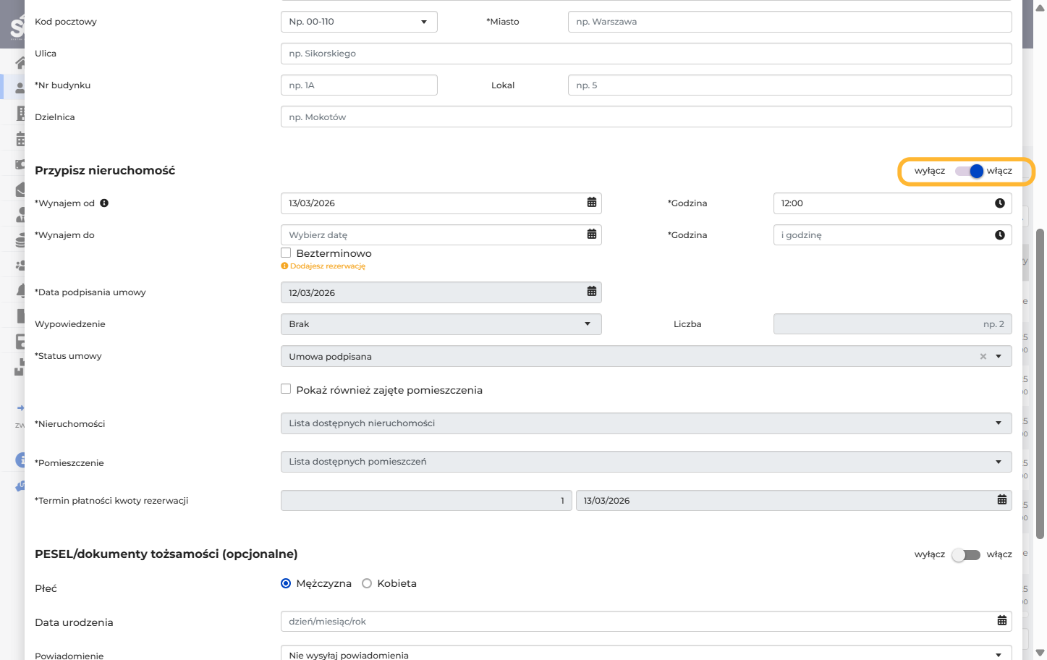Clear Status umowy selection with the x
This screenshot has width=1047, height=660.
click(983, 357)
